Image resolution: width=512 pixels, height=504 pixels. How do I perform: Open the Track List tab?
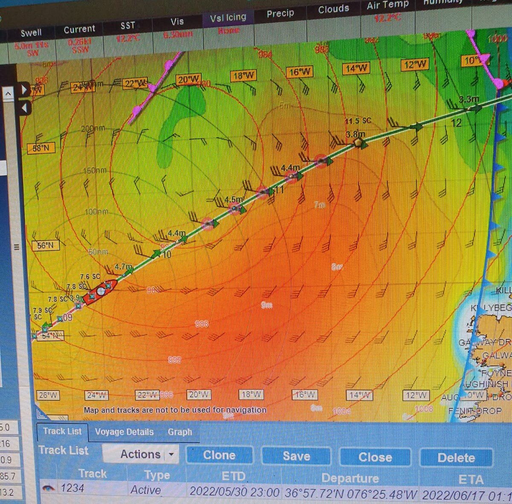pyautogui.click(x=62, y=431)
